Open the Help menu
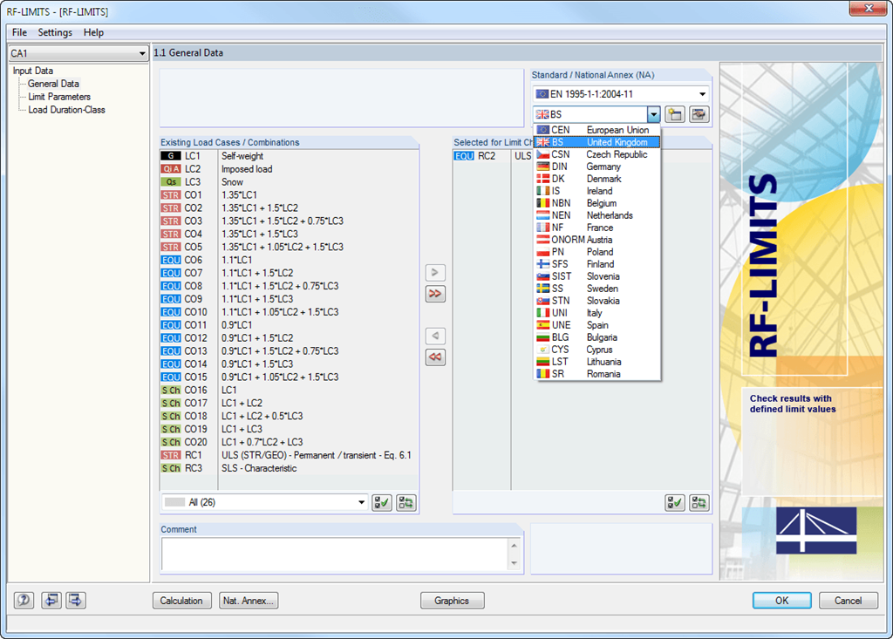The height and width of the screenshot is (639, 893). [93, 32]
